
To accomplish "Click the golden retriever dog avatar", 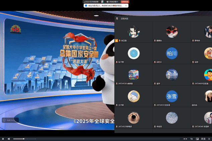I will pos(133,118).
